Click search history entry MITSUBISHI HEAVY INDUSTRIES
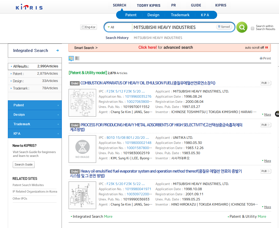Viewport: 279px width, 228px height. pyautogui.click(x=158, y=38)
